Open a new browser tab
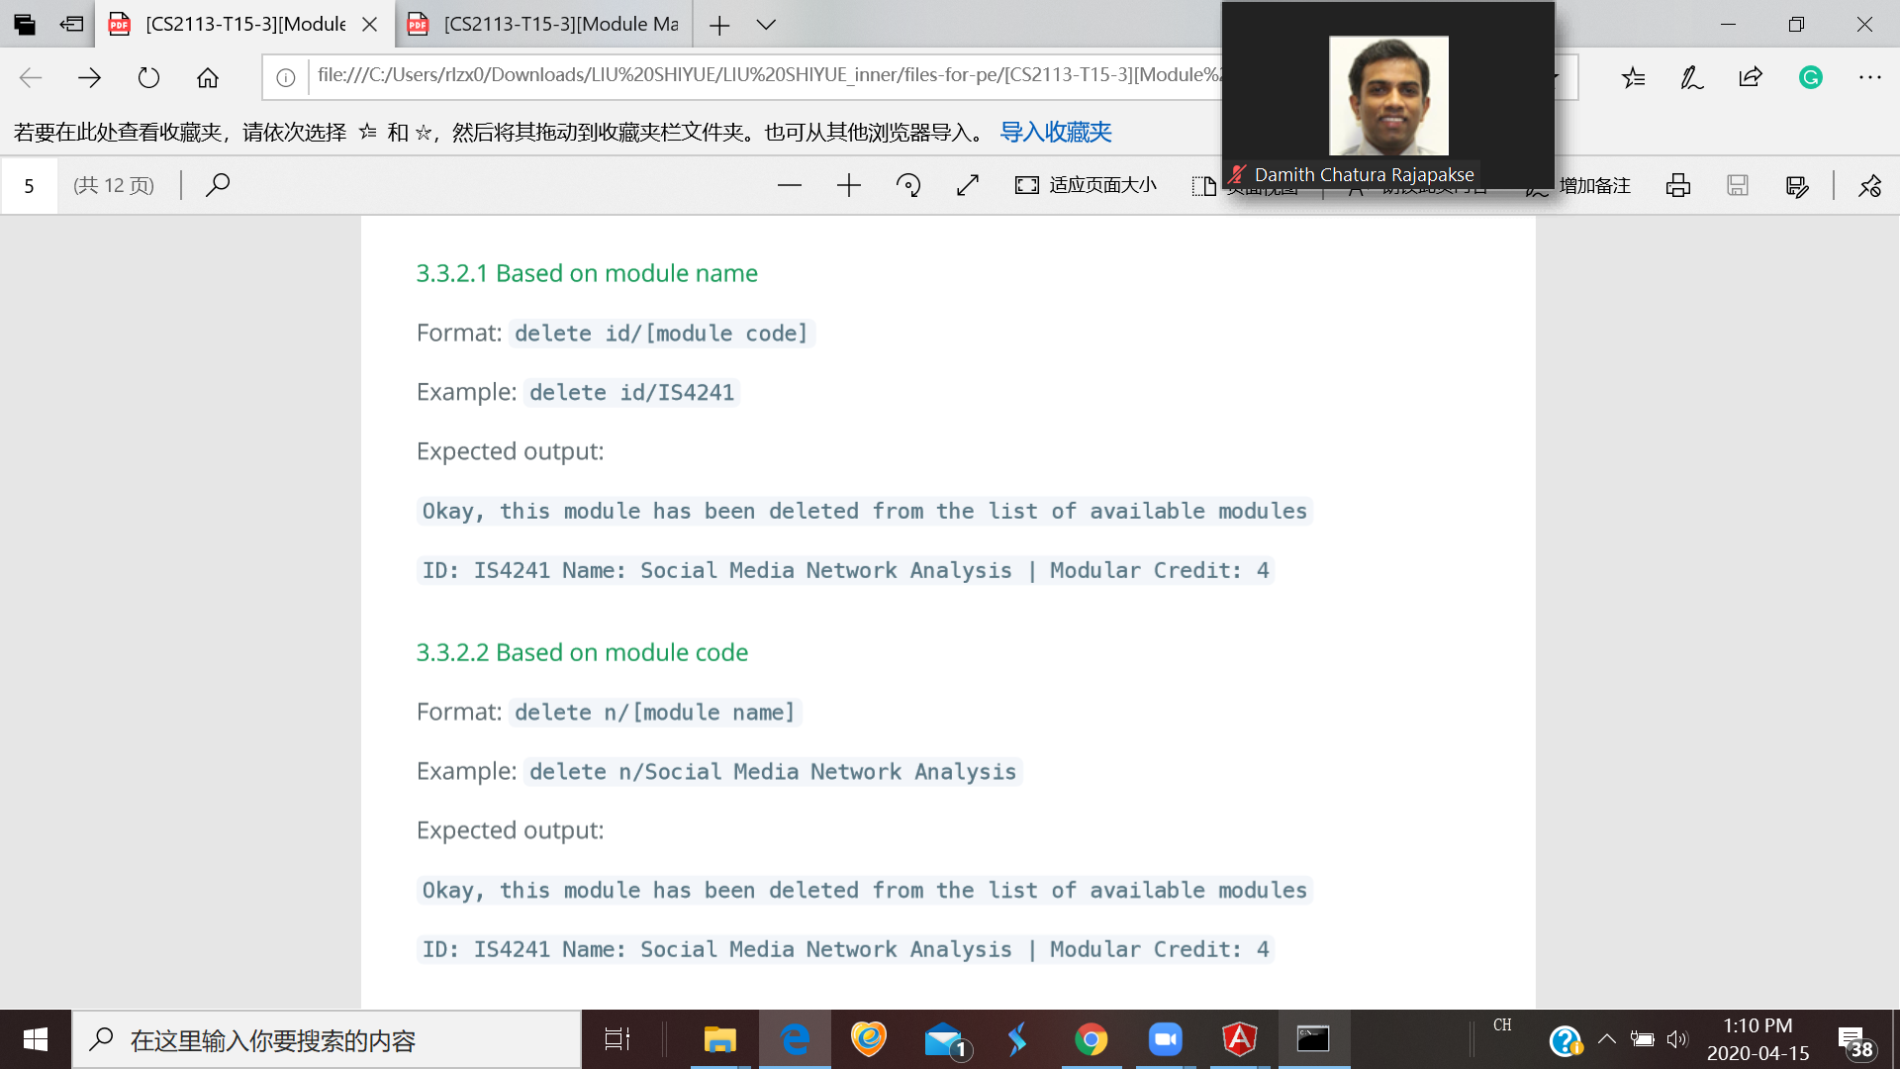The height and width of the screenshot is (1069, 1900). coord(719,25)
